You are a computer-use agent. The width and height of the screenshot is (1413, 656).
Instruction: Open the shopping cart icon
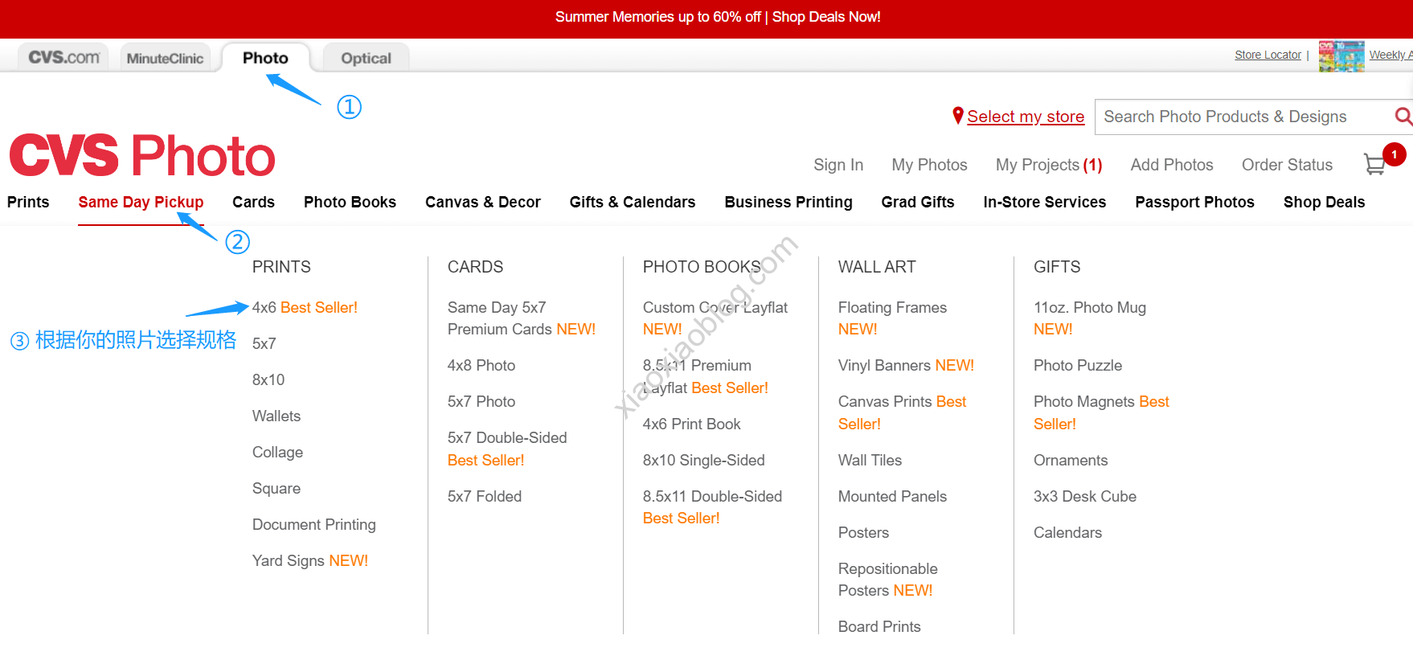tap(1374, 164)
